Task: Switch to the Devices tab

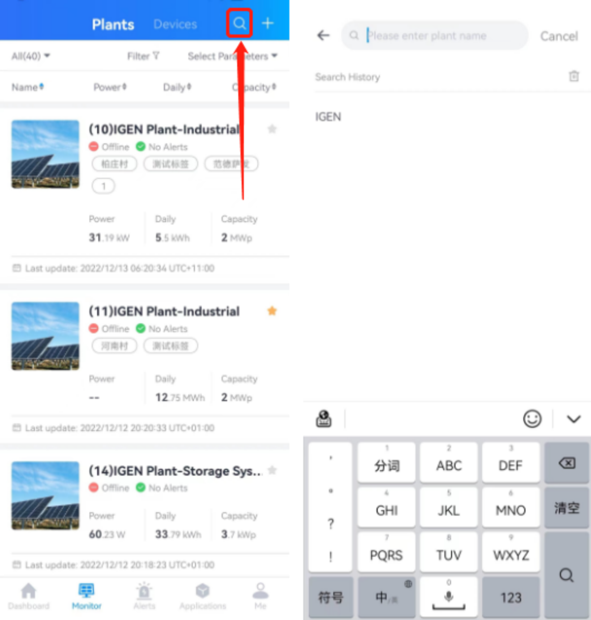Action: (175, 24)
